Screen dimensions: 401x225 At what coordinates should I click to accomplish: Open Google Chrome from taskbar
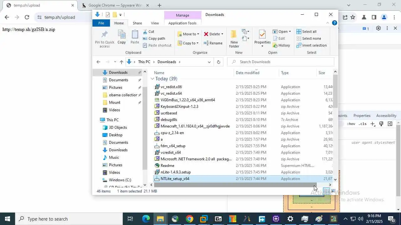tap(189, 219)
